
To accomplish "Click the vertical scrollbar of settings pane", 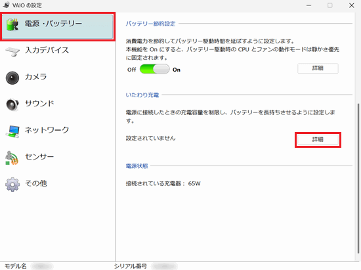I will point(358,177).
